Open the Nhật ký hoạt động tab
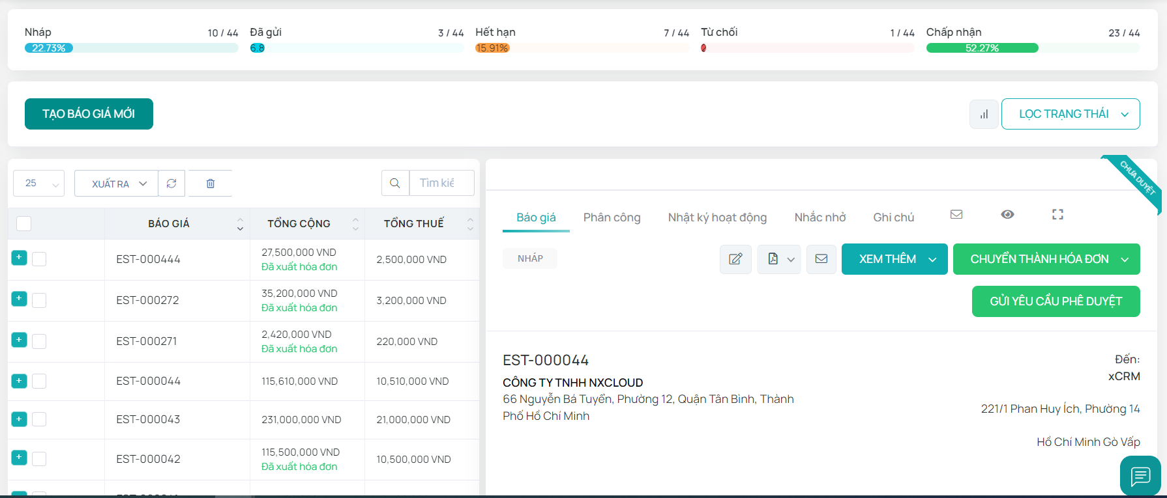The width and height of the screenshot is (1167, 498). tap(717, 217)
